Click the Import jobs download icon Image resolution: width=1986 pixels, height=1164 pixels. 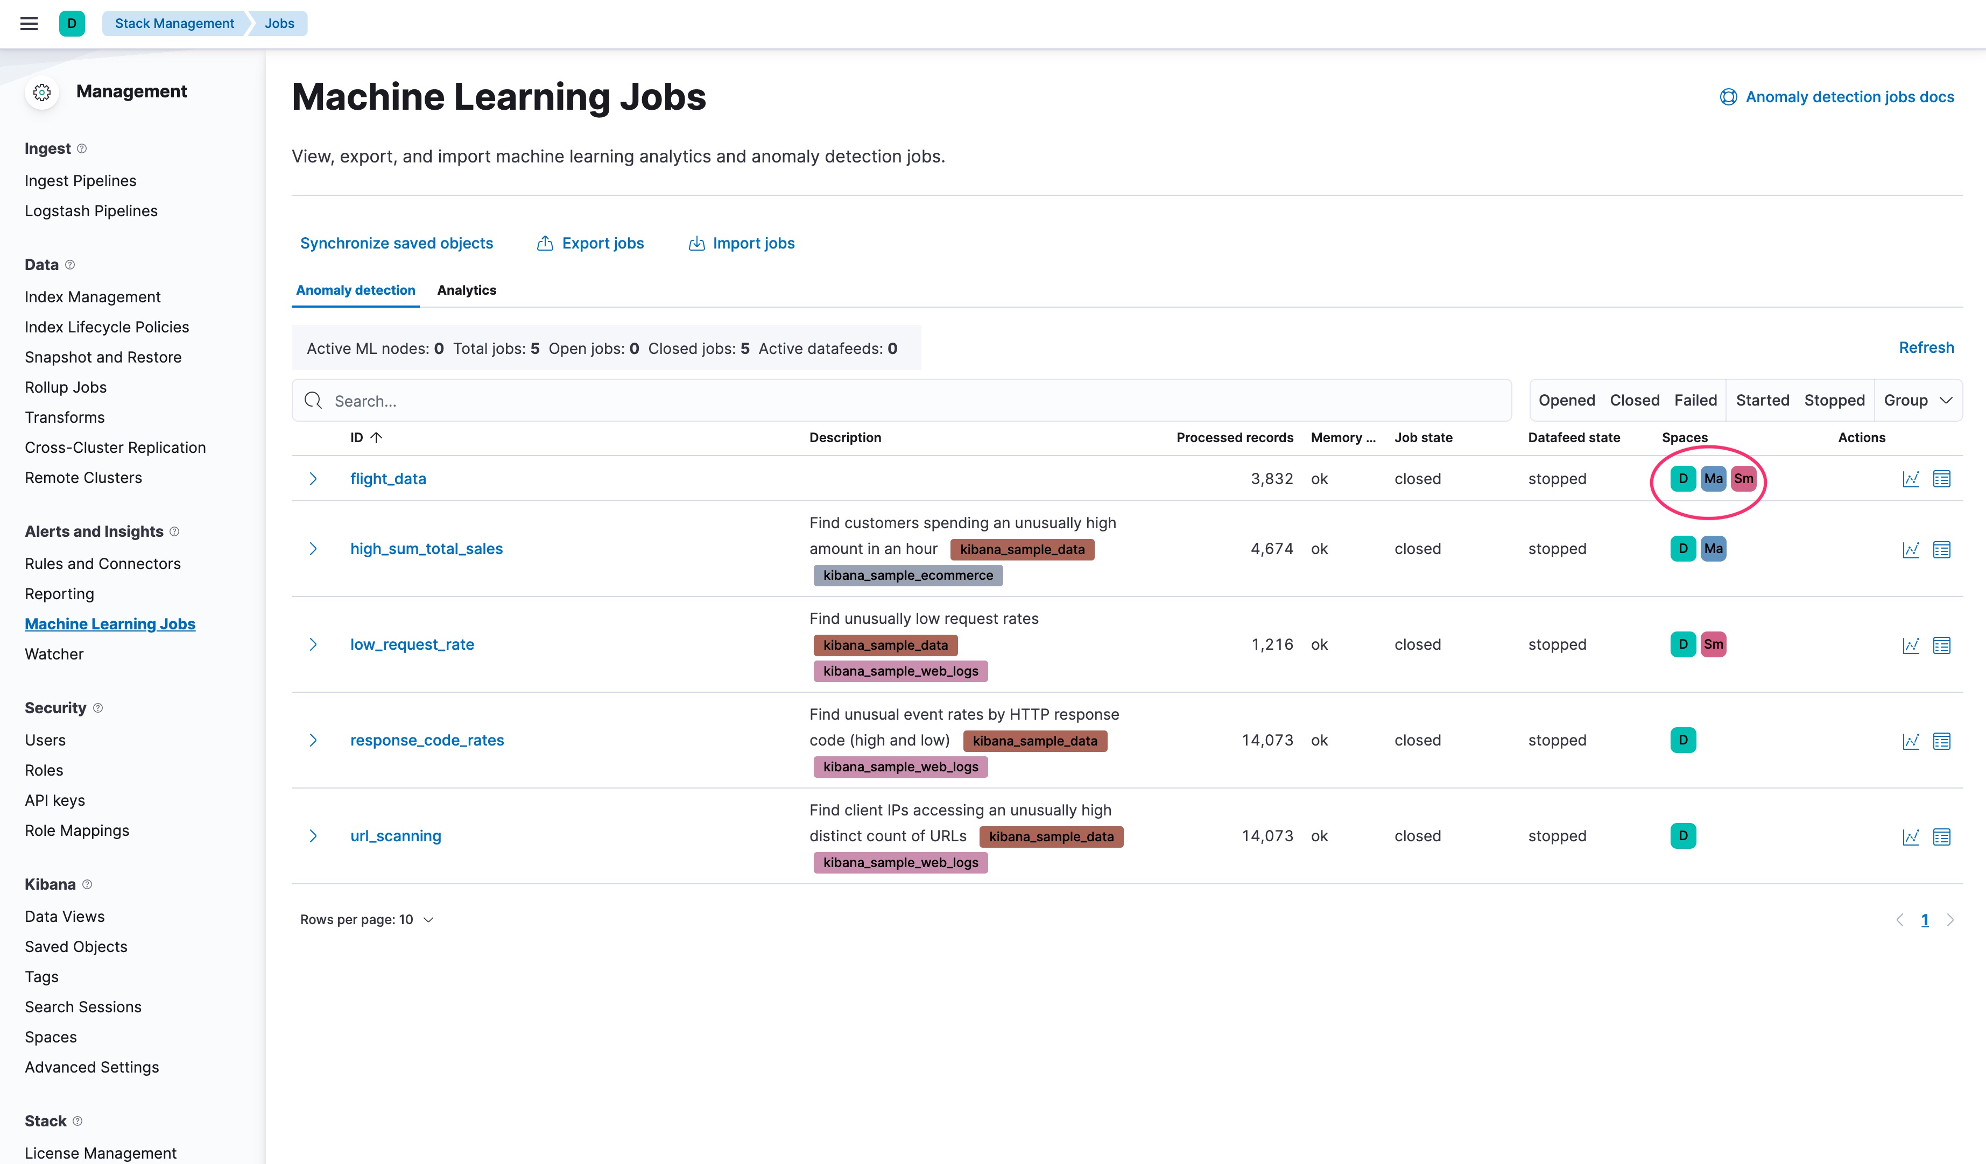click(x=696, y=243)
